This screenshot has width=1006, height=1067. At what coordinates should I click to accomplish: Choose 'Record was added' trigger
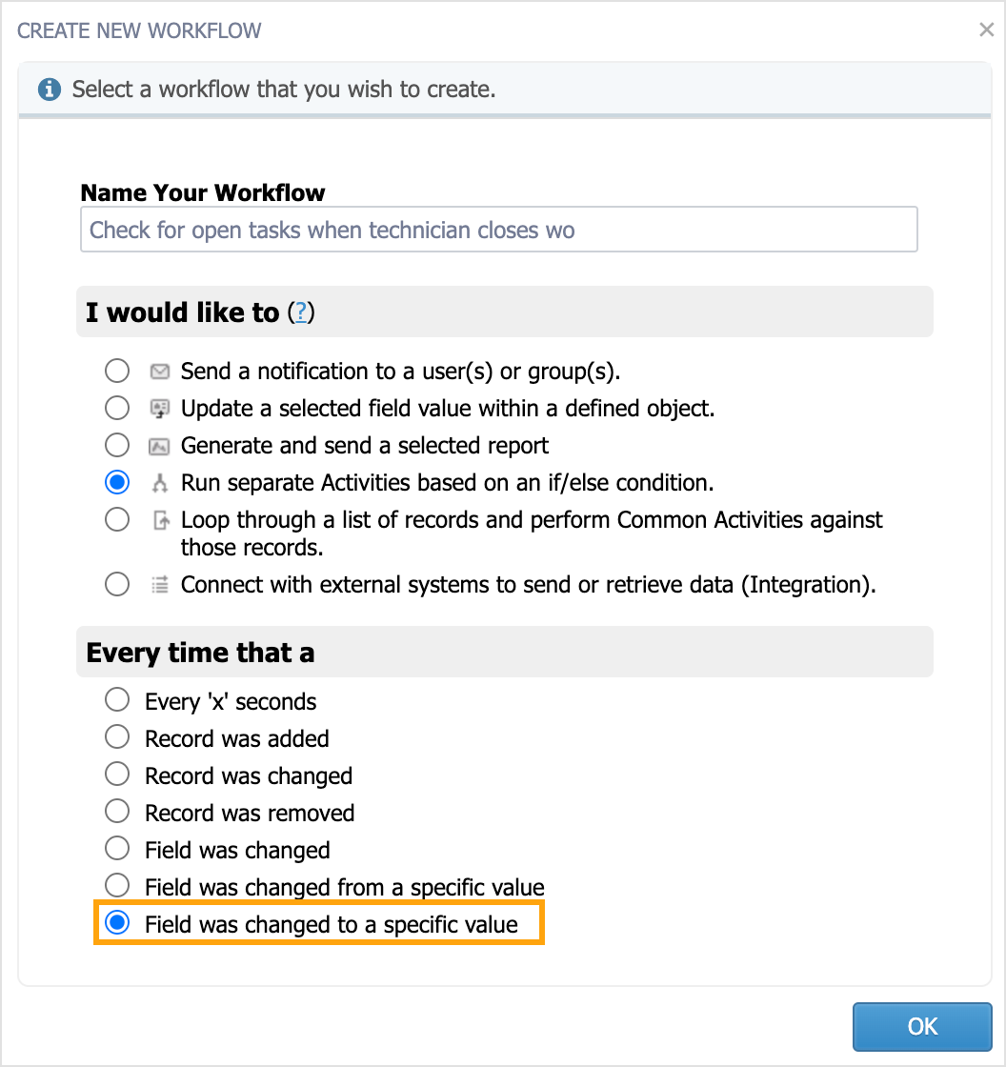(x=117, y=737)
